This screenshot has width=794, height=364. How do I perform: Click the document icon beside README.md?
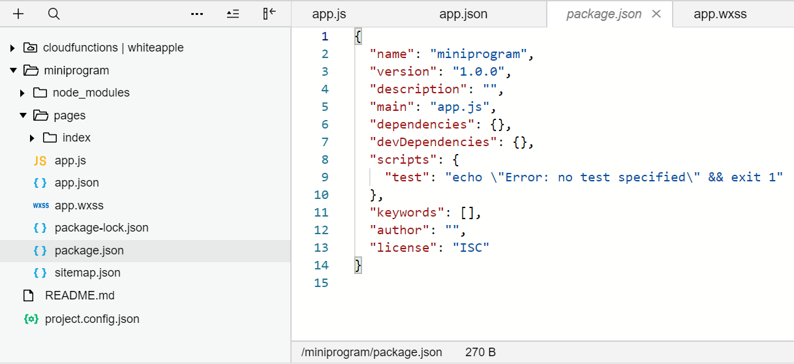[28, 296]
